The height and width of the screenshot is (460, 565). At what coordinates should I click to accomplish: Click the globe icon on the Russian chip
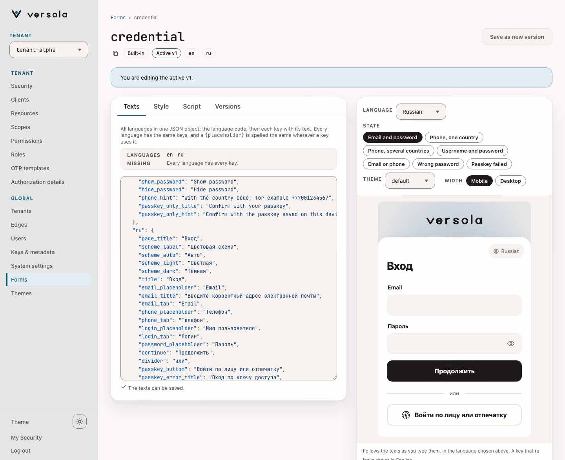496,251
